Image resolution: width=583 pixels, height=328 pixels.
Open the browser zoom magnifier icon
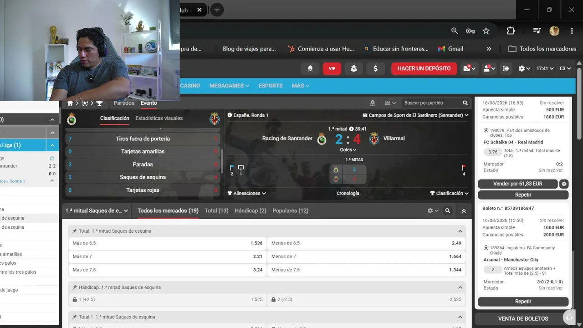coord(454,31)
